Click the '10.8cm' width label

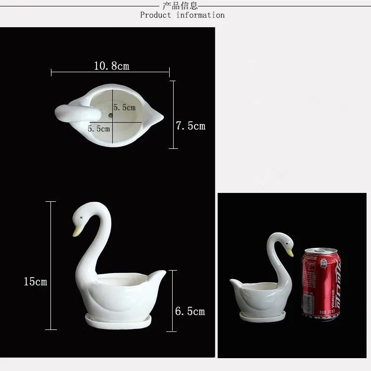(112, 66)
